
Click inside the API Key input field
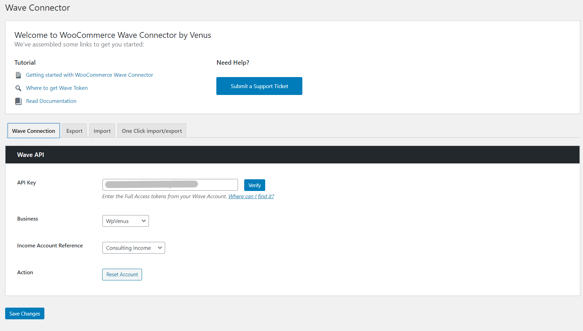point(170,184)
